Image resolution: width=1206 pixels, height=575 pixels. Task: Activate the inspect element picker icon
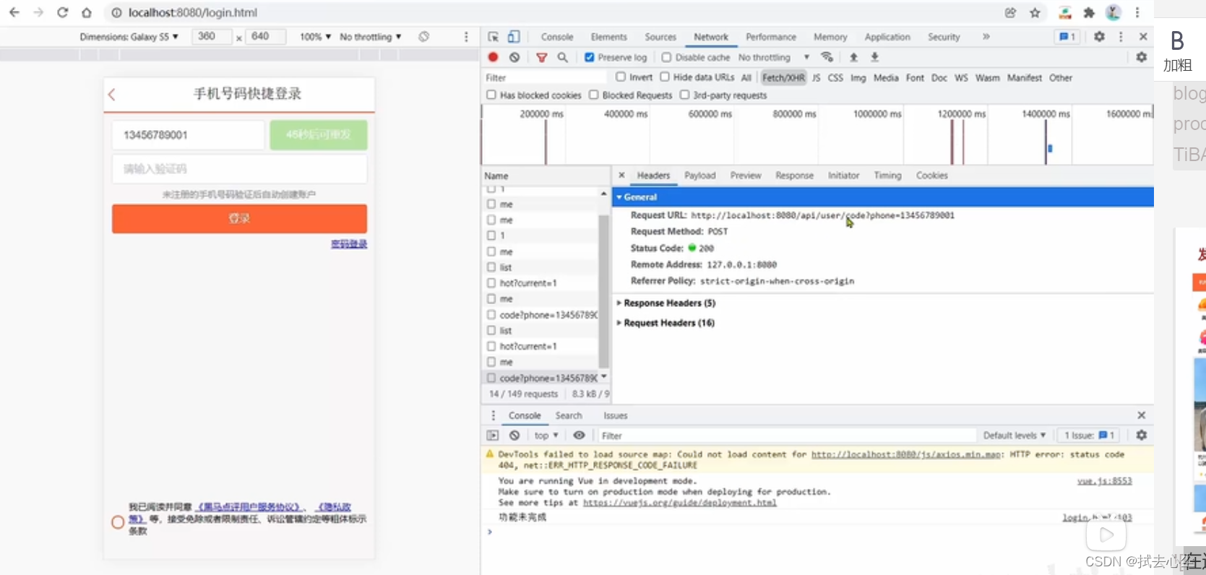(494, 37)
